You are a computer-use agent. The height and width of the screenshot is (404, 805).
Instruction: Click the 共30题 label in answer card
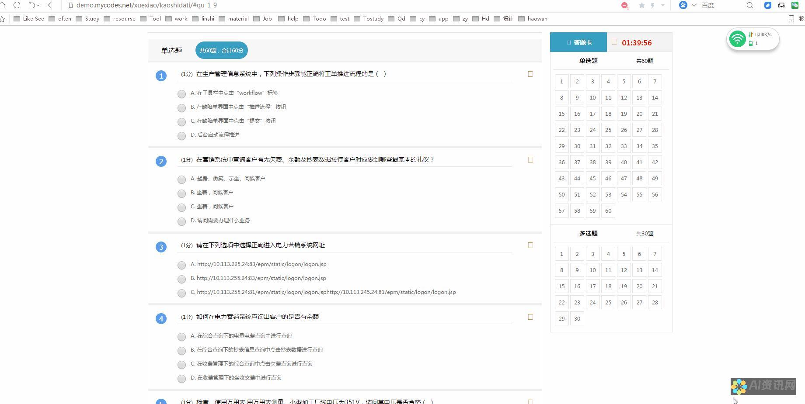click(x=645, y=234)
